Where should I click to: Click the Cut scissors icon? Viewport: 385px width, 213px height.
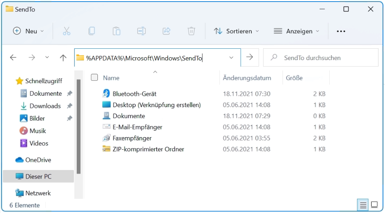pos(67,31)
